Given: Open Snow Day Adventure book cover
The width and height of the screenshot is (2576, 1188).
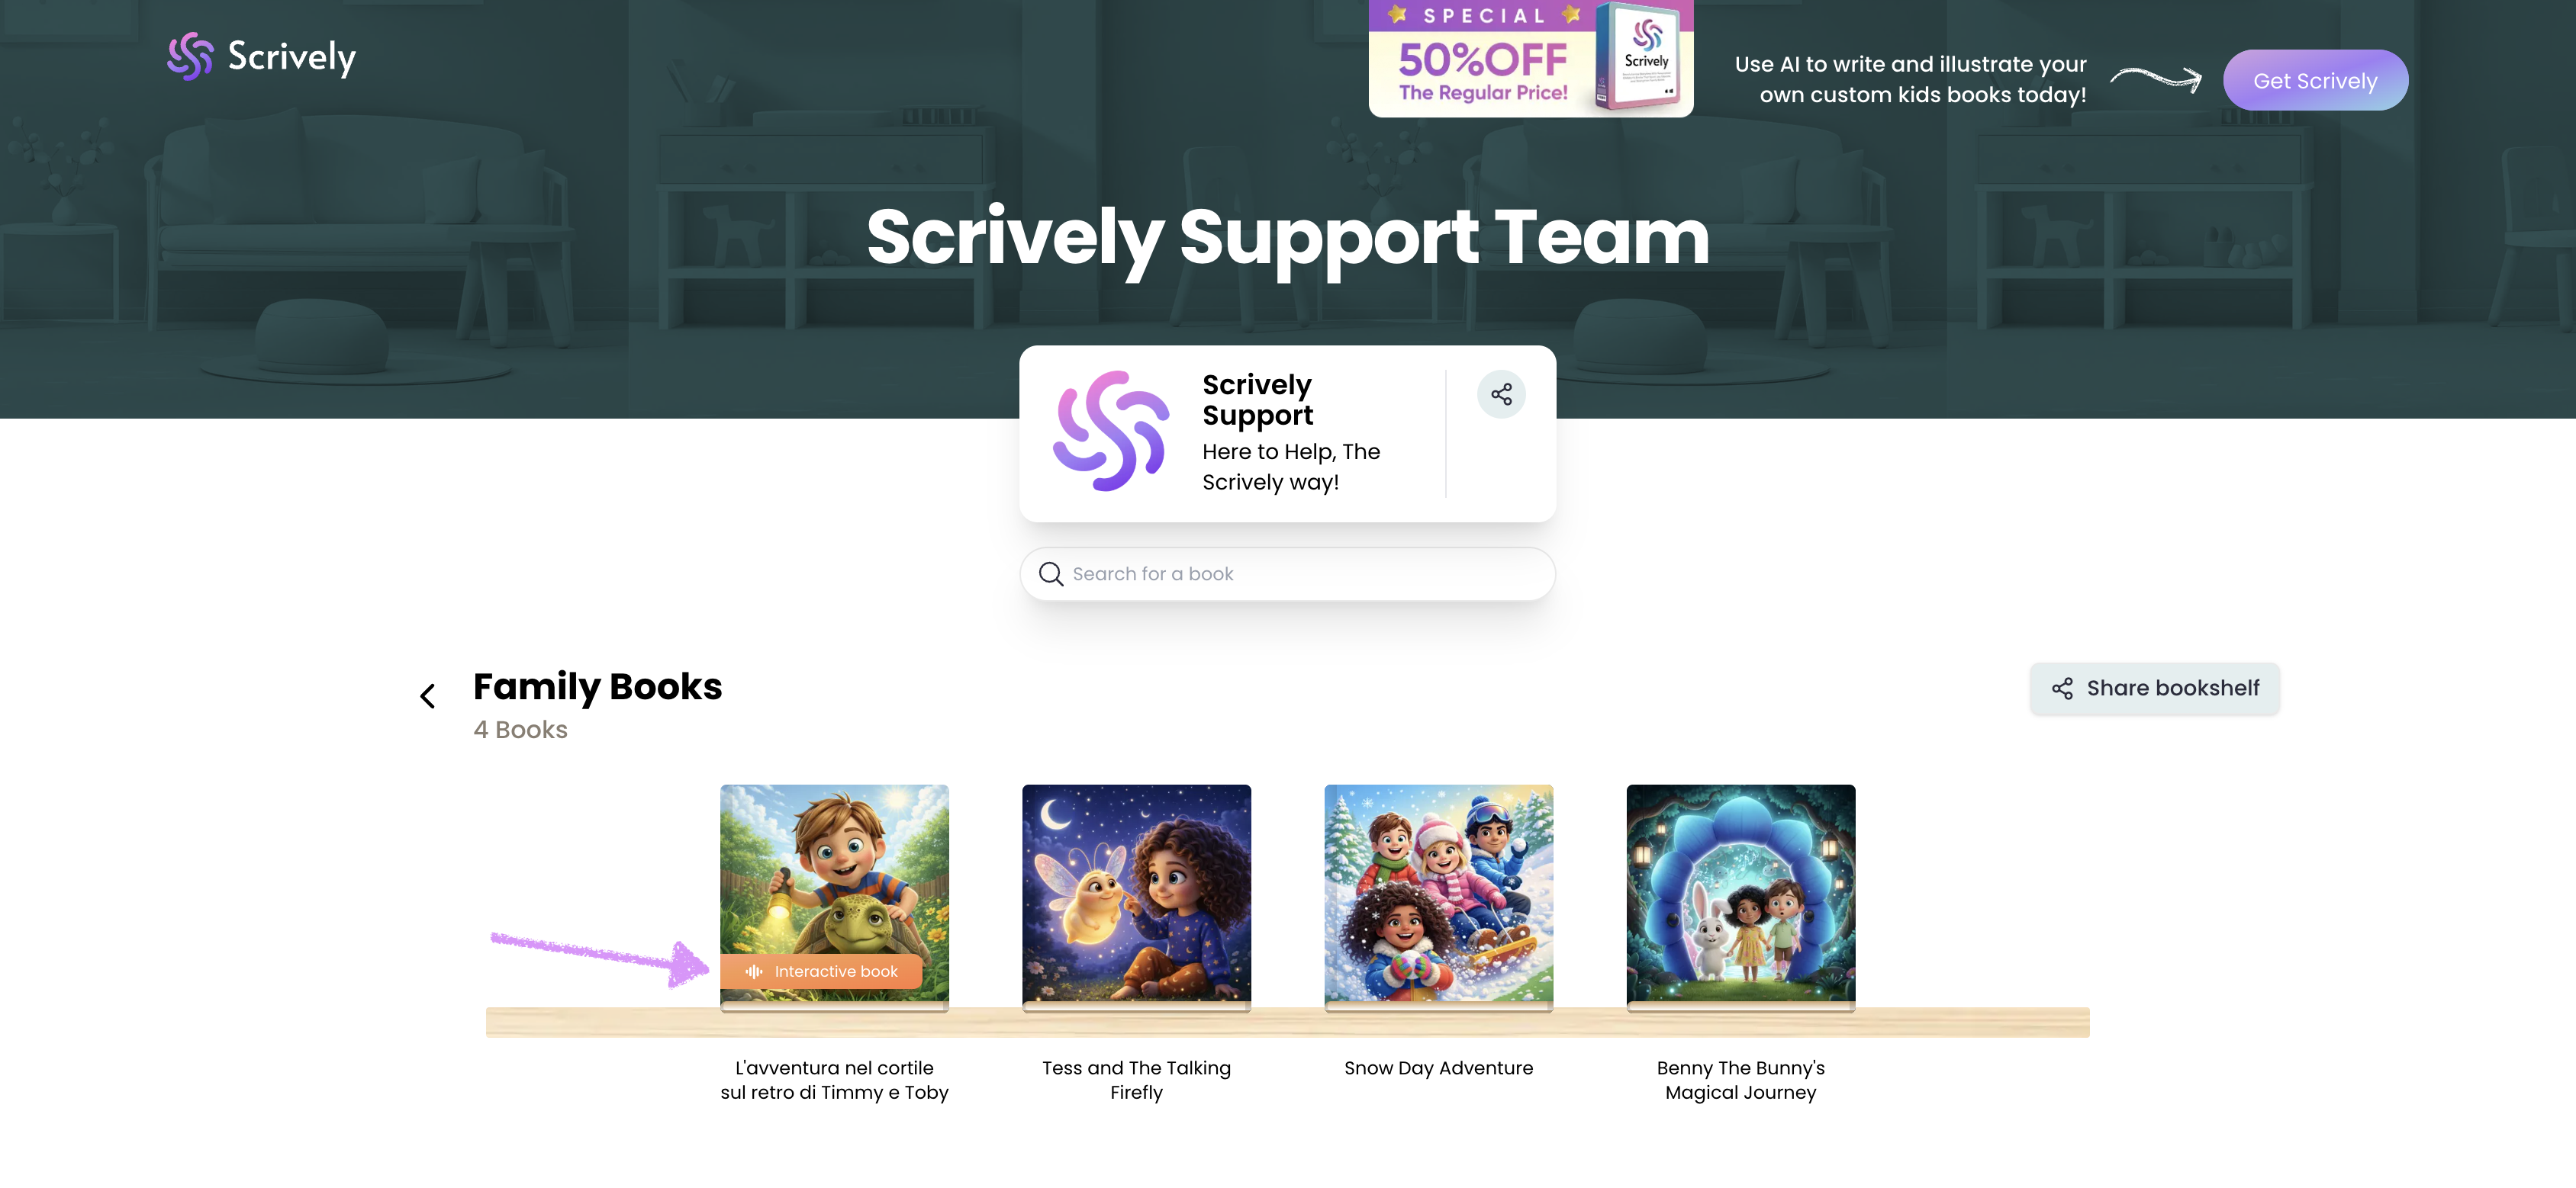Looking at the screenshot, I should pos(1438,894).
